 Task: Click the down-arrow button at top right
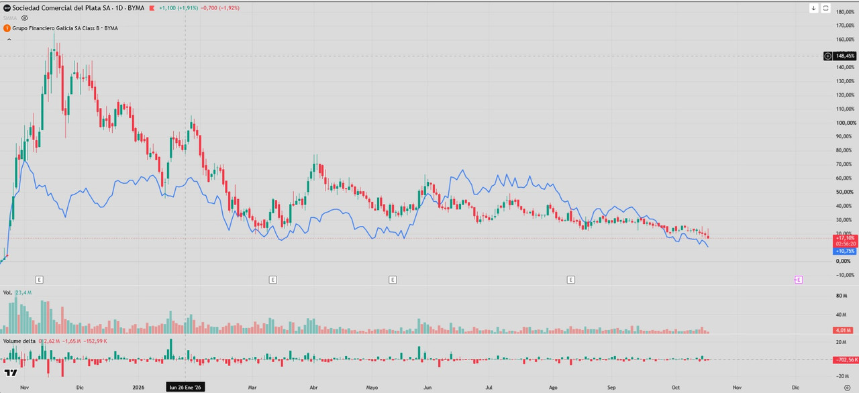click(814, 8)
